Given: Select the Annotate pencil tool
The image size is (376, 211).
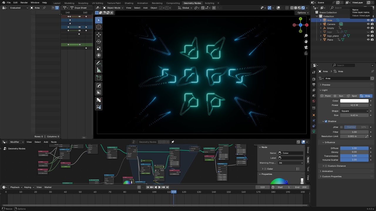Looking at the screenshot, I should 99,63.
